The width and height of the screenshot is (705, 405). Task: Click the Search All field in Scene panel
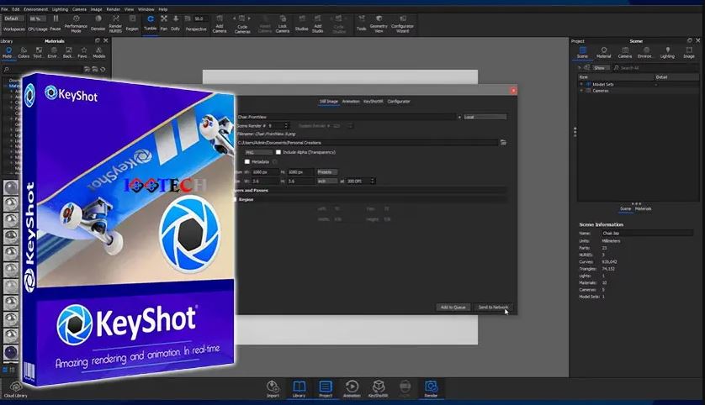click(655, 68)
